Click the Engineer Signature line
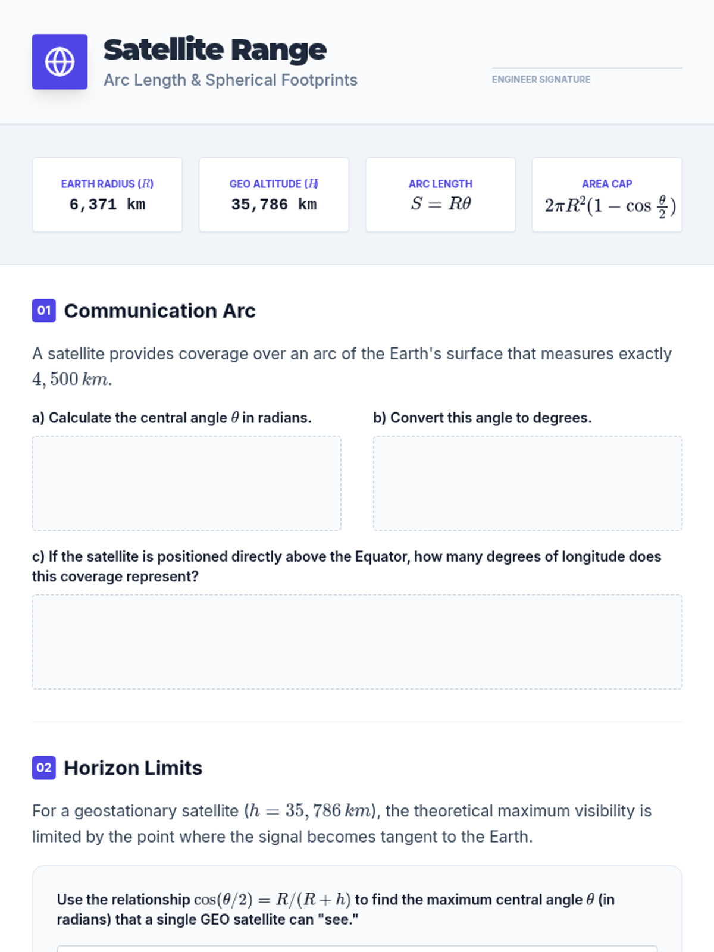Image resolution: width=714 pixels, height=952 pixels. click(586, 68)
